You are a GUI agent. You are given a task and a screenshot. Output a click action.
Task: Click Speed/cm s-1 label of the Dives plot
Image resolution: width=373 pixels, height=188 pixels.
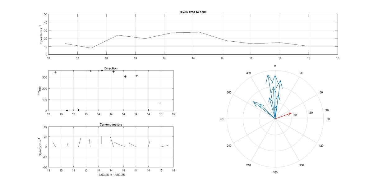(41, 34)
